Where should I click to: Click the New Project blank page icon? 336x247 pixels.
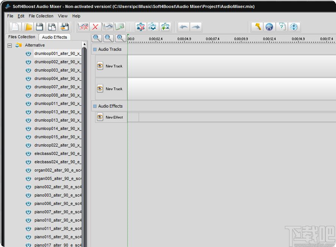pos(15,27)
